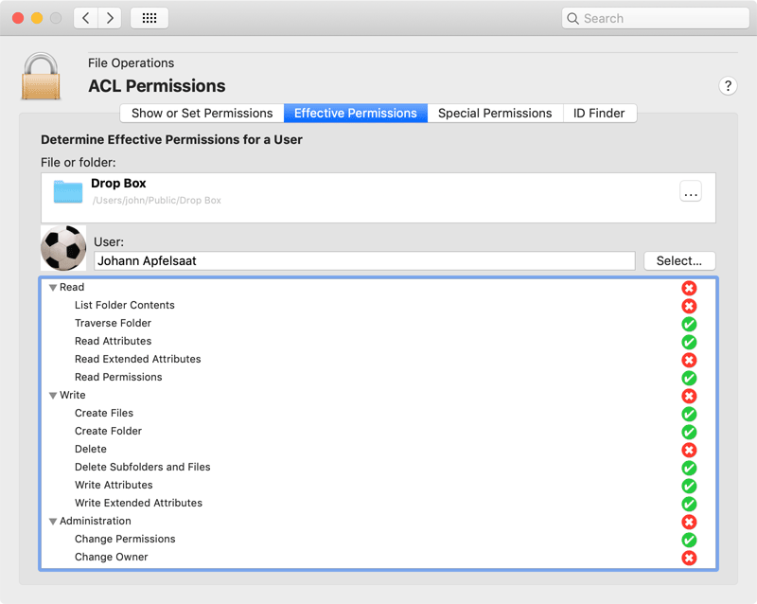Click the padlock ACL Permissions icon
757x604 pixels.
[x=41, y=77]
